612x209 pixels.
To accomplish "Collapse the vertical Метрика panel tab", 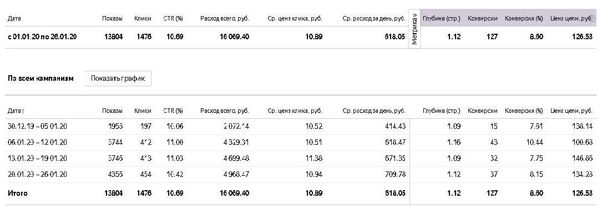I will pos(414,29).
